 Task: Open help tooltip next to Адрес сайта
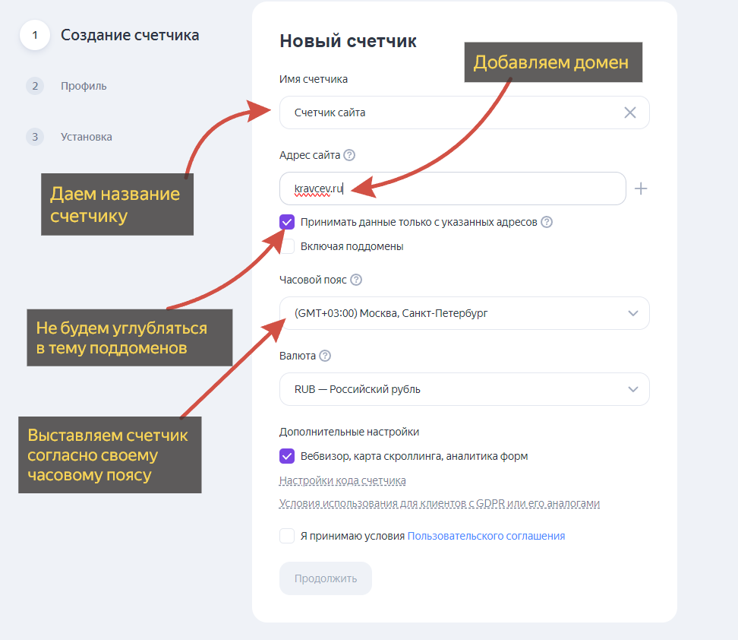[349, 155]
